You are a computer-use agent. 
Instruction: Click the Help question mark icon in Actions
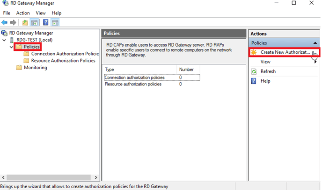point(254,81)
